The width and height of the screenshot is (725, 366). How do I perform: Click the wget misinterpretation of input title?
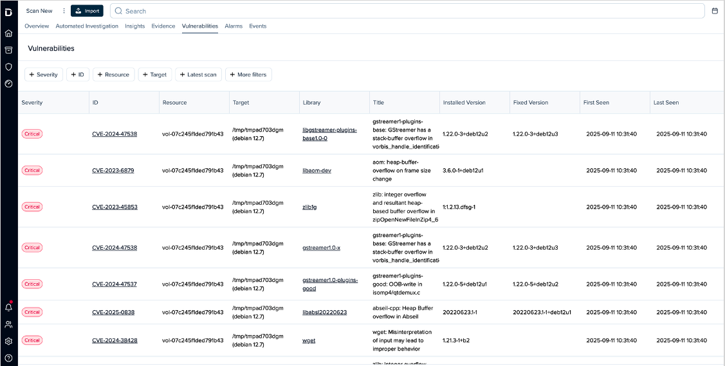coord(402,340)
